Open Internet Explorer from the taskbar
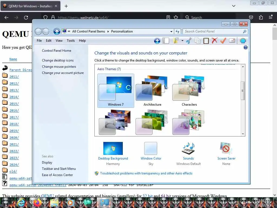This screenshot has width=277, height=208. pyautogui.click(x=21, y=203)
